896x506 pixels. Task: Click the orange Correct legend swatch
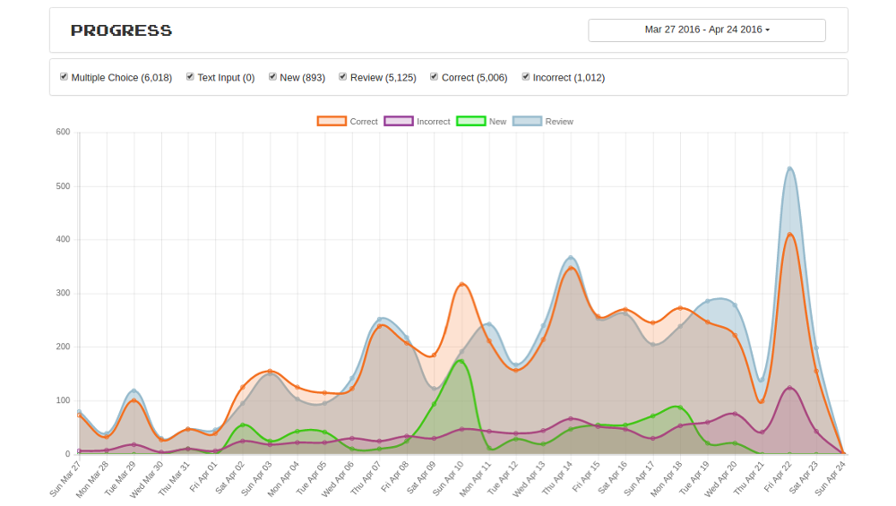click(x=332, y=121)
